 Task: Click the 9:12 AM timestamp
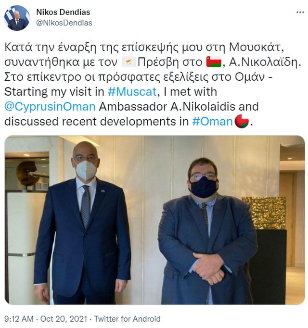point(19,319)
